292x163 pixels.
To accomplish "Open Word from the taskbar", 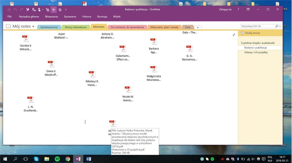I will point(89,159).
